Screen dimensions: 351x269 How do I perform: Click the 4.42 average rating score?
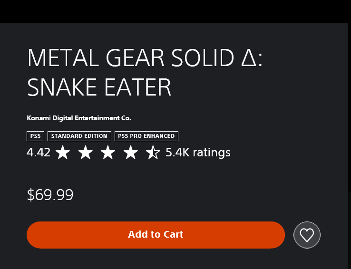pyautogui.click(x=39, y=153)
